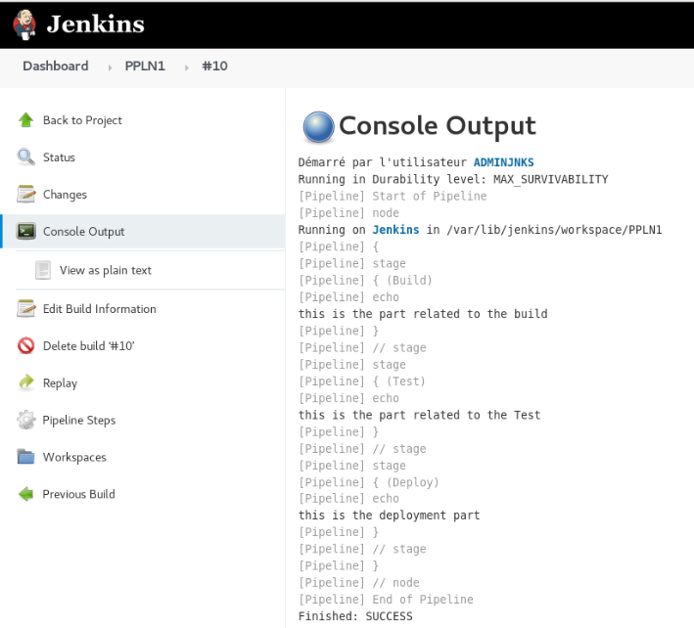Expand the arrow after PPLN1 breadcrumb

point(186,67)
